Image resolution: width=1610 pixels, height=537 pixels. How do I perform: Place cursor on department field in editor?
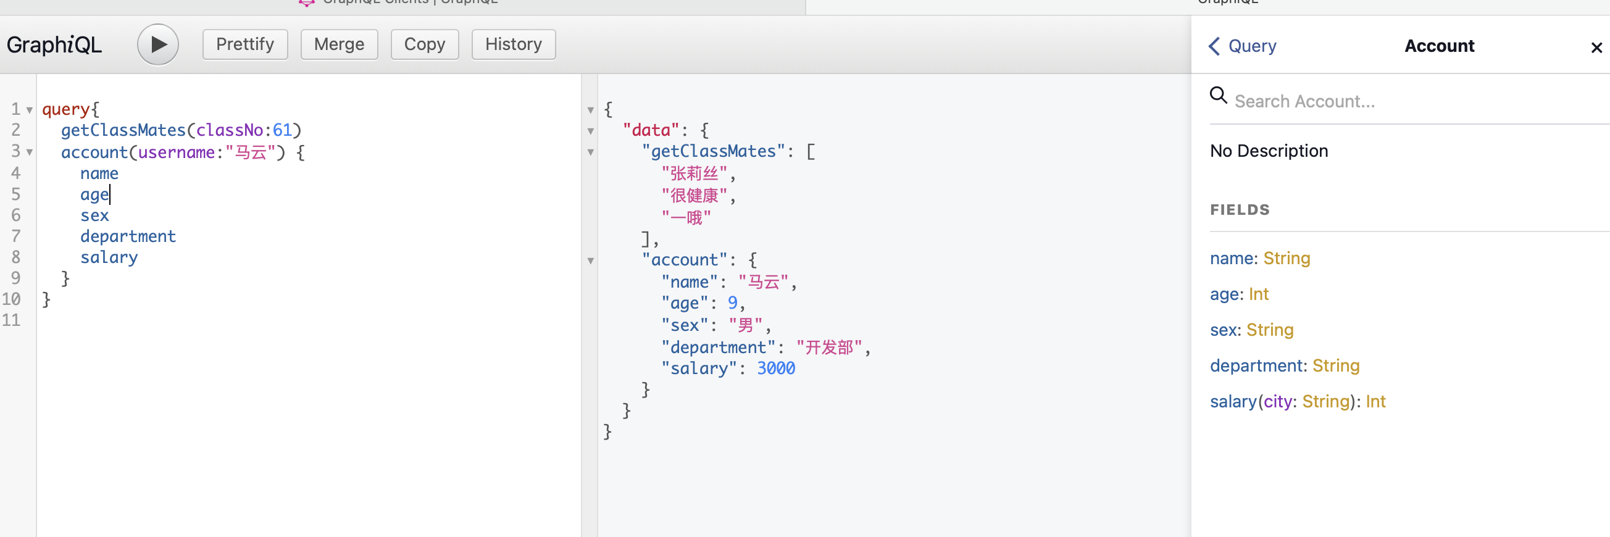tap(128, 236)
